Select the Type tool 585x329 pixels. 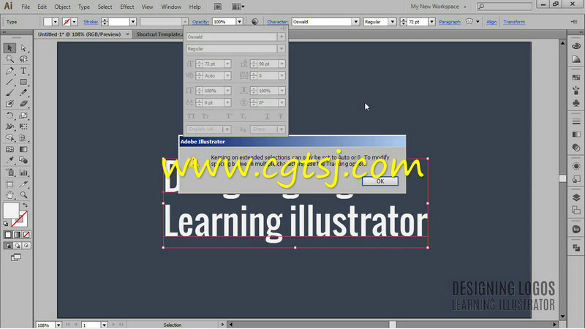pyautogui.click(x=23, y=71)
